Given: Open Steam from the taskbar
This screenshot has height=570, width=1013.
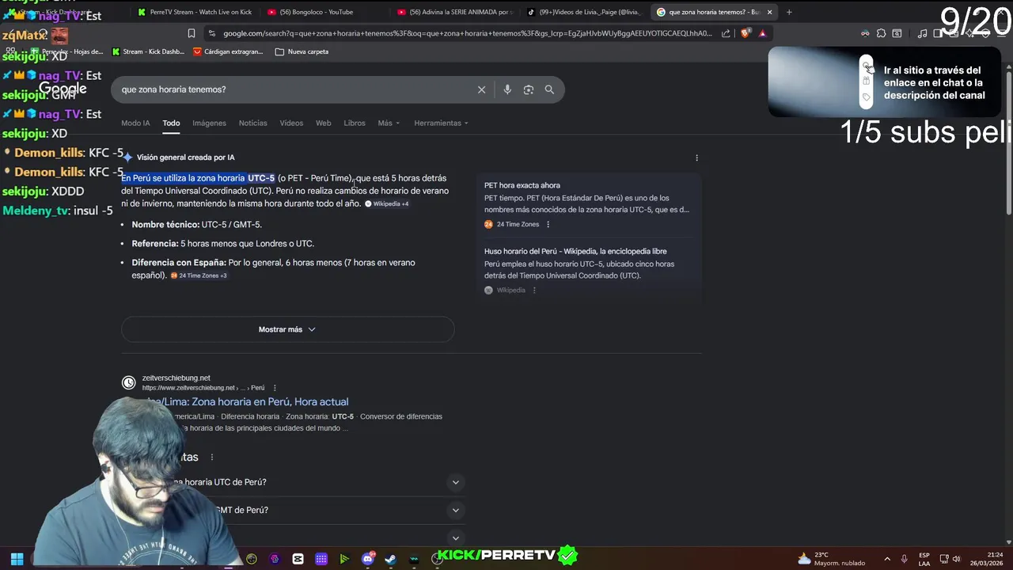Looking at the screenshot, I should 390,559.
